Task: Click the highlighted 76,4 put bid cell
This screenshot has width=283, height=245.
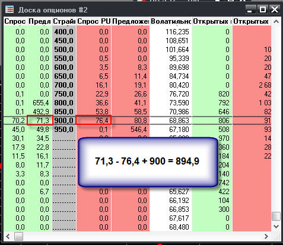Action: click(94, 120)
